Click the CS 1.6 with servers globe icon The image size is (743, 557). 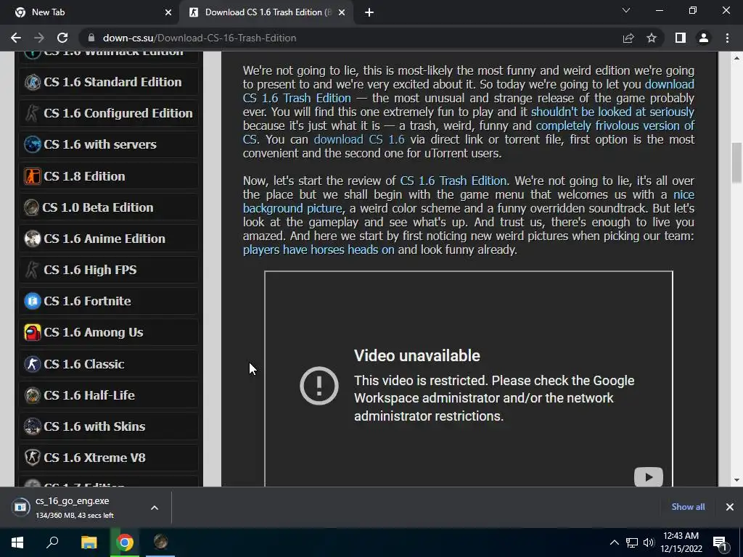32,144
